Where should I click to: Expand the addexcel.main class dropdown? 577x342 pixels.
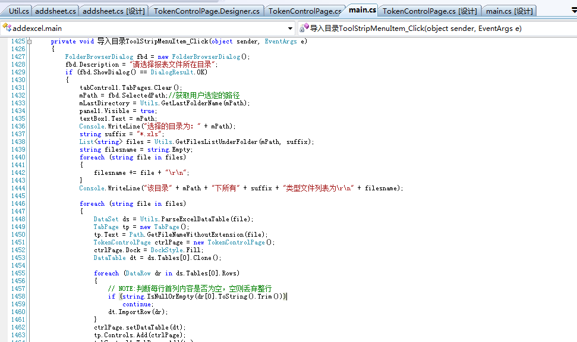click(290, 29)
